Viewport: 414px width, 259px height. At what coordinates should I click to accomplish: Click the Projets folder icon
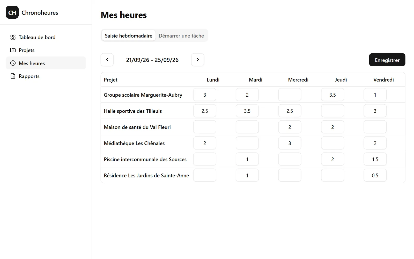pyautogui.click(x=13, y=50)
